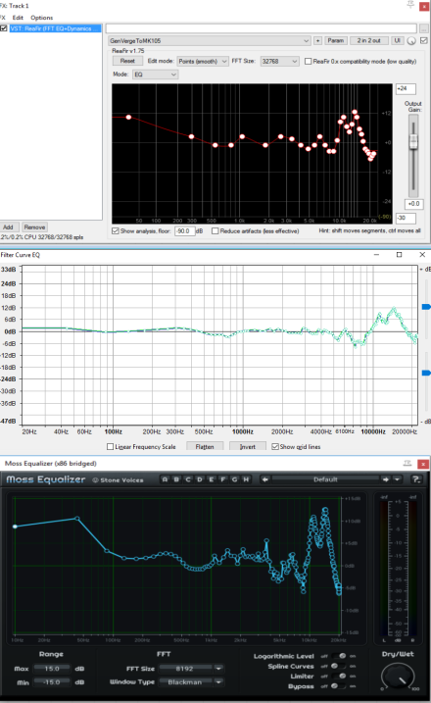Enable ReaFir 0.x compatibility mode

(x=309, y=61)
